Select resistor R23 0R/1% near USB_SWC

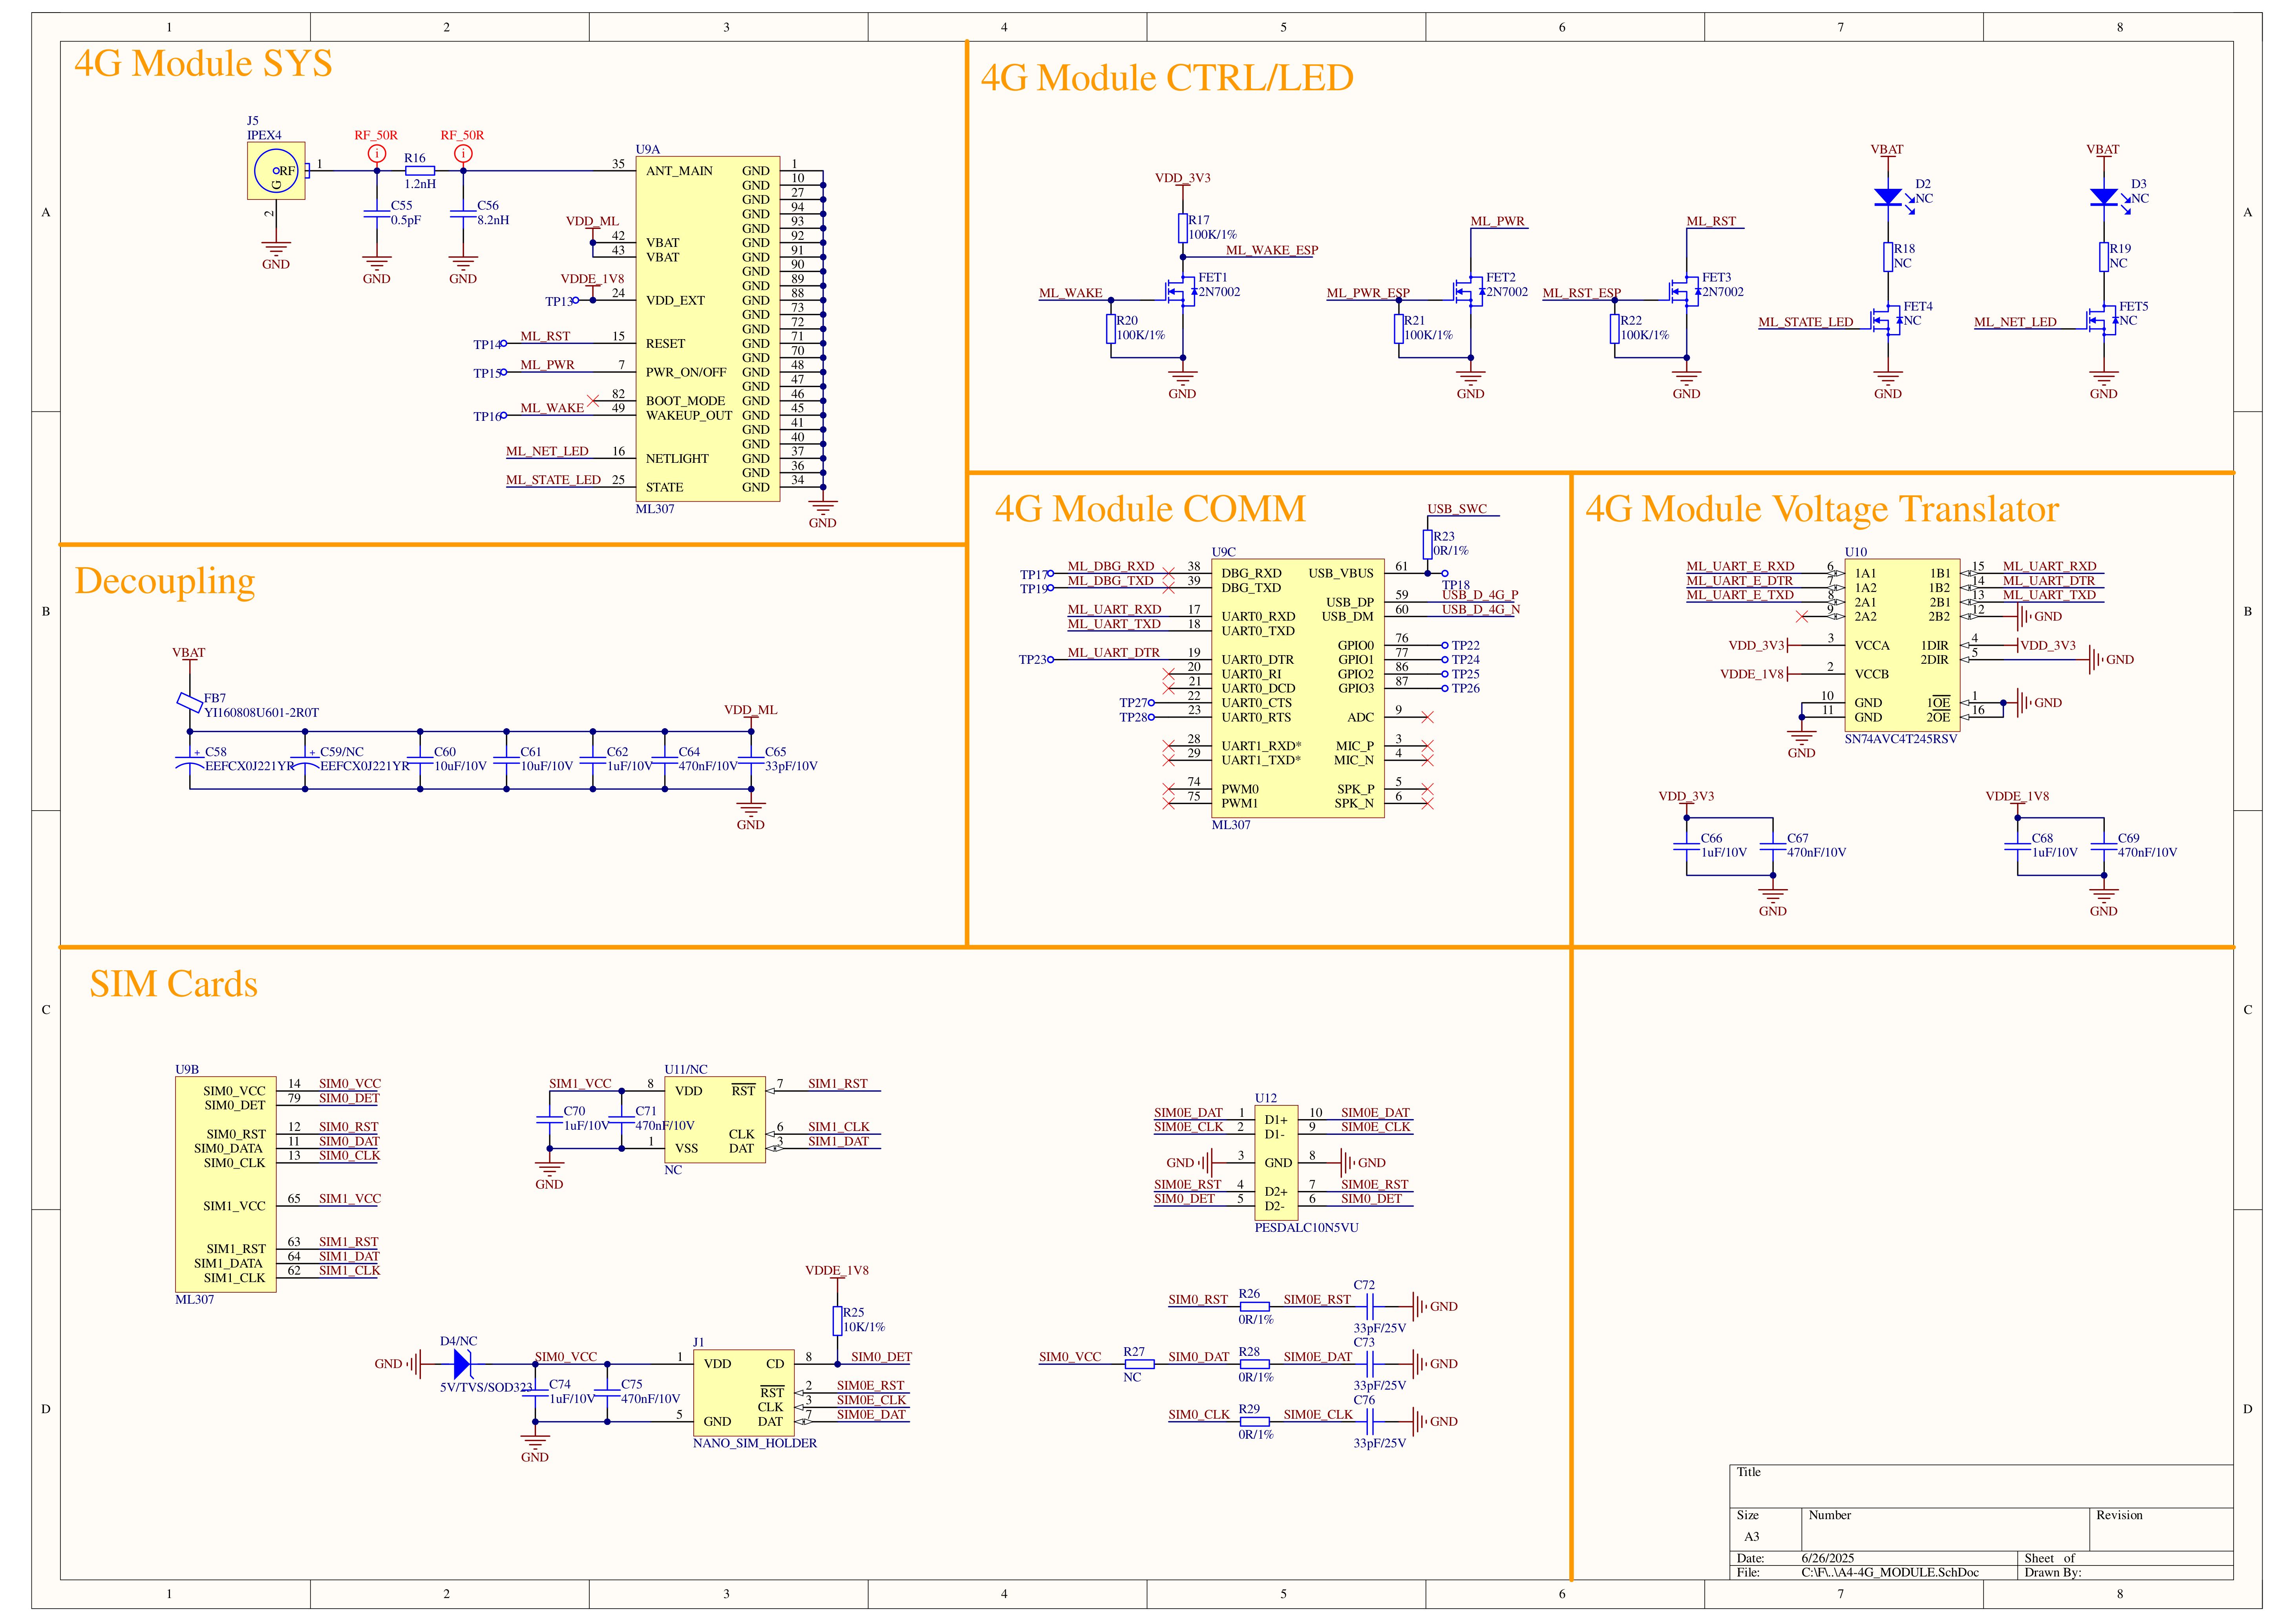(1427, 544)
